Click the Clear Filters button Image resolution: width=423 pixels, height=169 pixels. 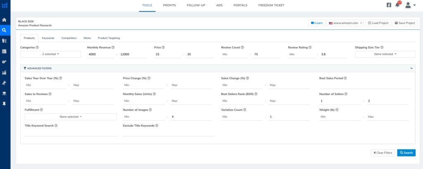tap(383, 153)
